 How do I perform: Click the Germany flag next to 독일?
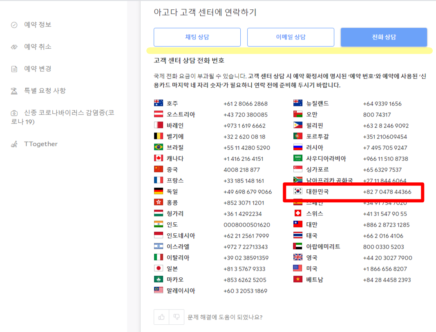pos(159,191)
